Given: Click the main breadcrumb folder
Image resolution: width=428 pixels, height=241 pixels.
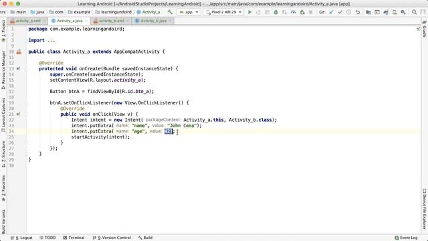Looking at the screenshot, I should tap(18, 12).
